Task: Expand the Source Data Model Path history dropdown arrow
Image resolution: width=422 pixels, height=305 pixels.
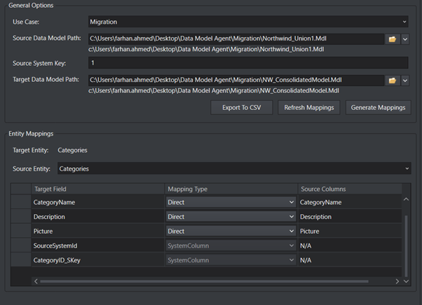Action: [x=405, y=39]
